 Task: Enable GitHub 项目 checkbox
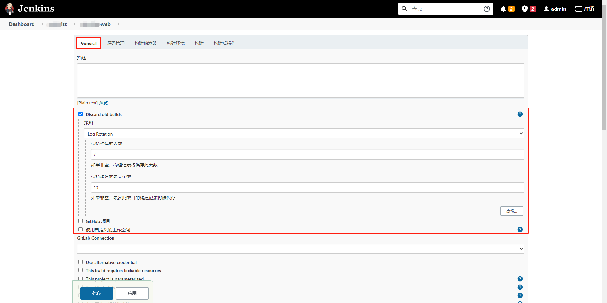pyautogui.click(x=80, y=221)
